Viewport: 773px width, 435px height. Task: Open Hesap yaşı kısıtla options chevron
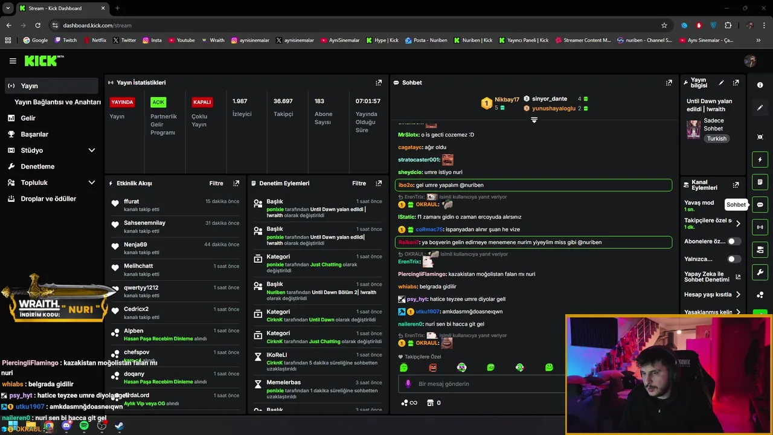(x=738, y=295)
